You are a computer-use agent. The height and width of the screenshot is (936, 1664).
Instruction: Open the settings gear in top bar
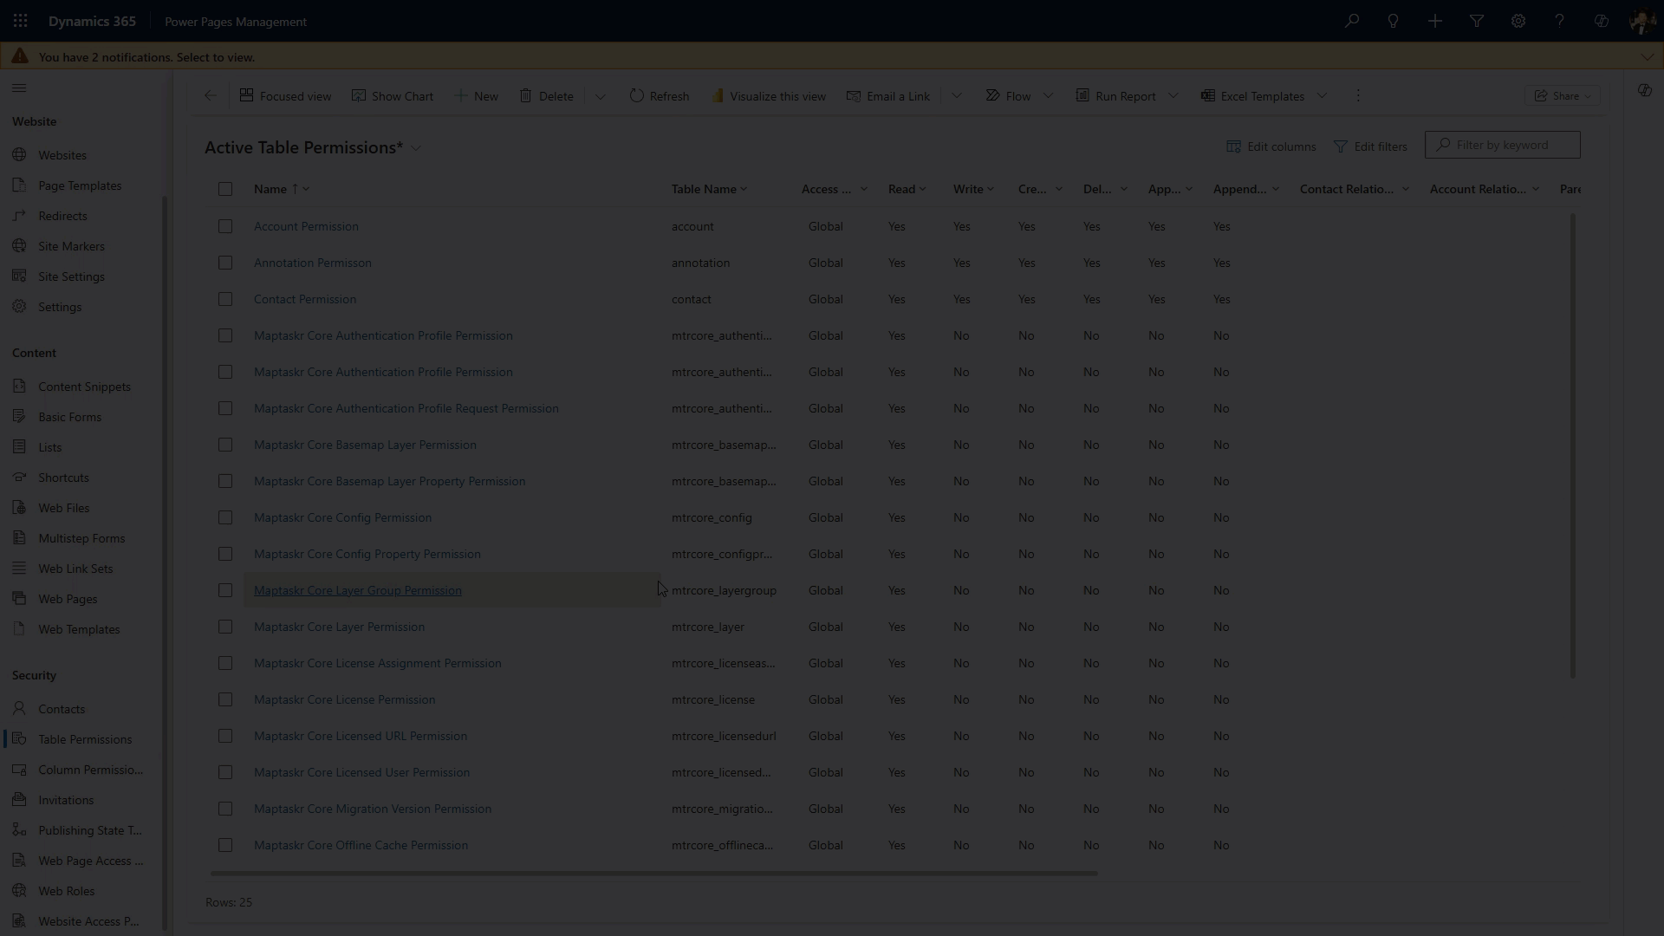point(1518,21)
